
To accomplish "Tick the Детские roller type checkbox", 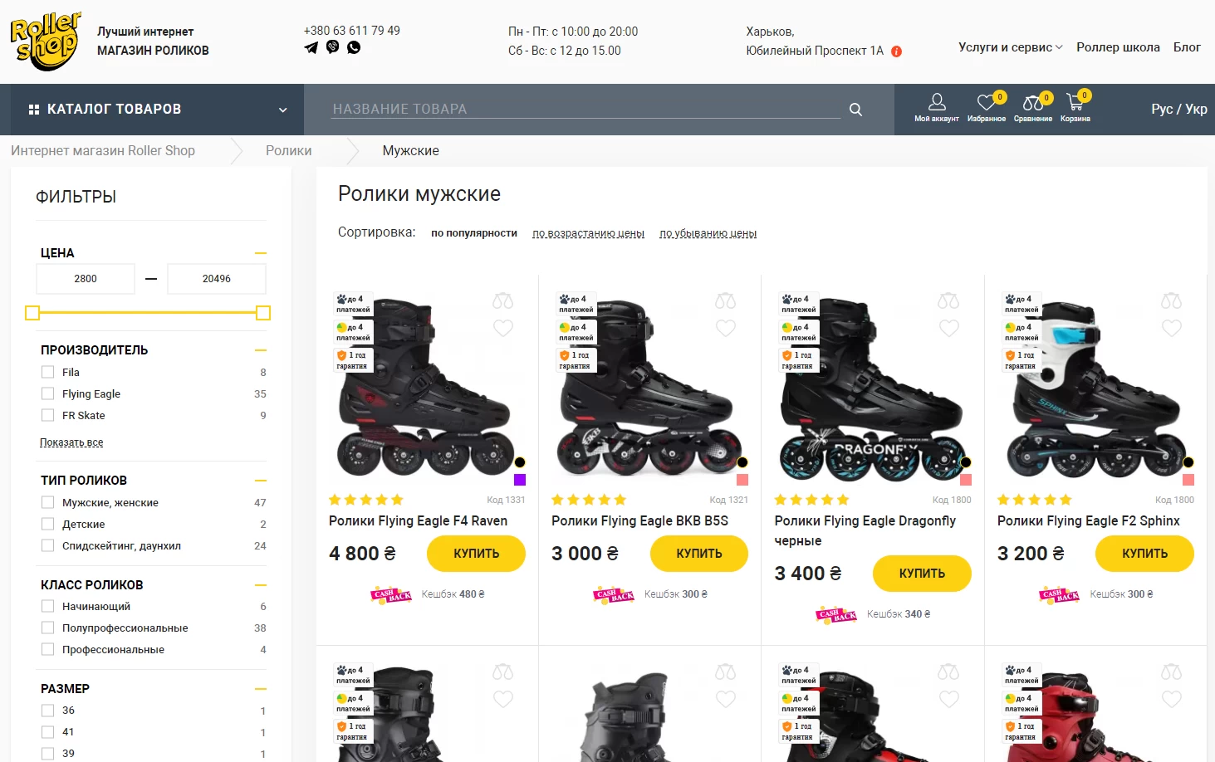I will click(x=48, y=524).
